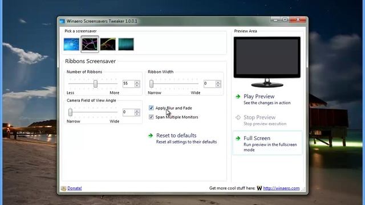Image resolution: width=365 pixels, height=205 pixels.
Task: Click the Number of Ribbons slider handle
Action: click(x=95, y=84)
